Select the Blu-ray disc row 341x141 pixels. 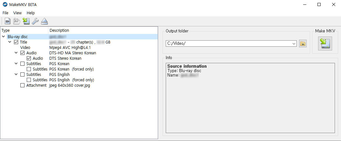tap(79, 37)
